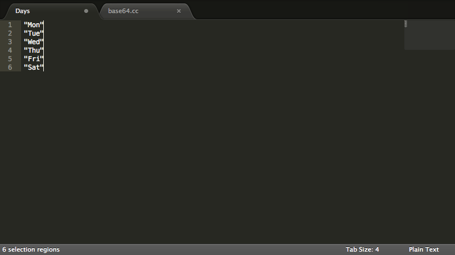This screenshot has width=455, height=255.
Task: Click line number 2 in the gutter
Action: pyautogui.click(x=10, y=33)
